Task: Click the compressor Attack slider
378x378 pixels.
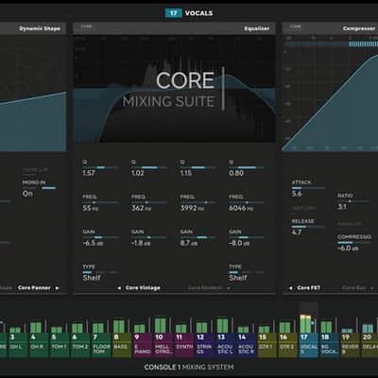Action: point(308,188)
